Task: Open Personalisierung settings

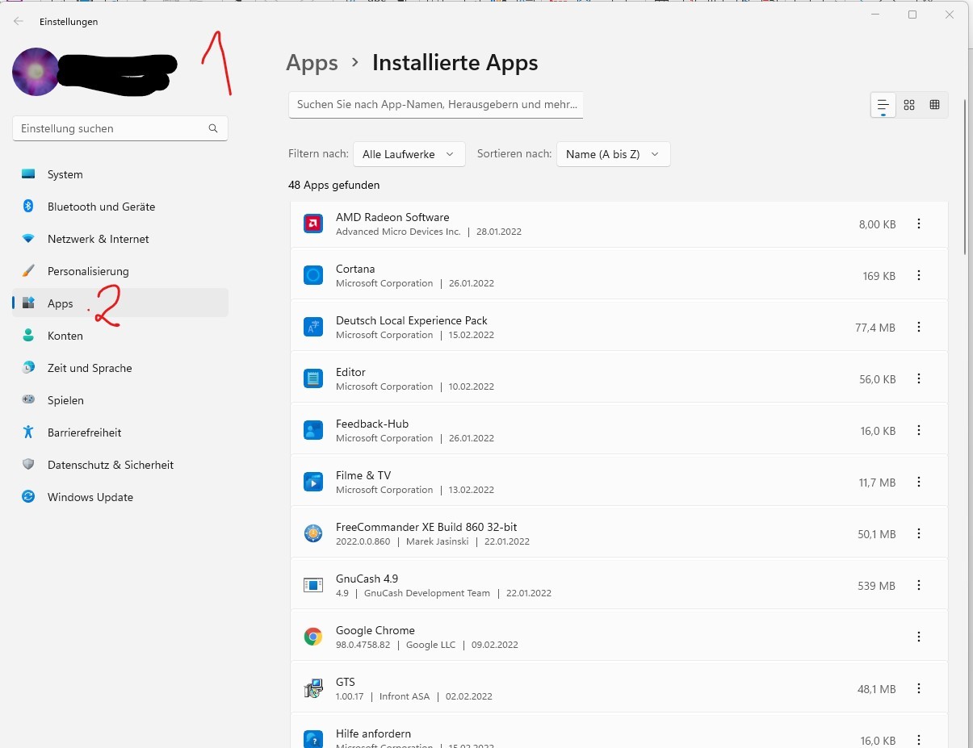Action: pos(120,271)
